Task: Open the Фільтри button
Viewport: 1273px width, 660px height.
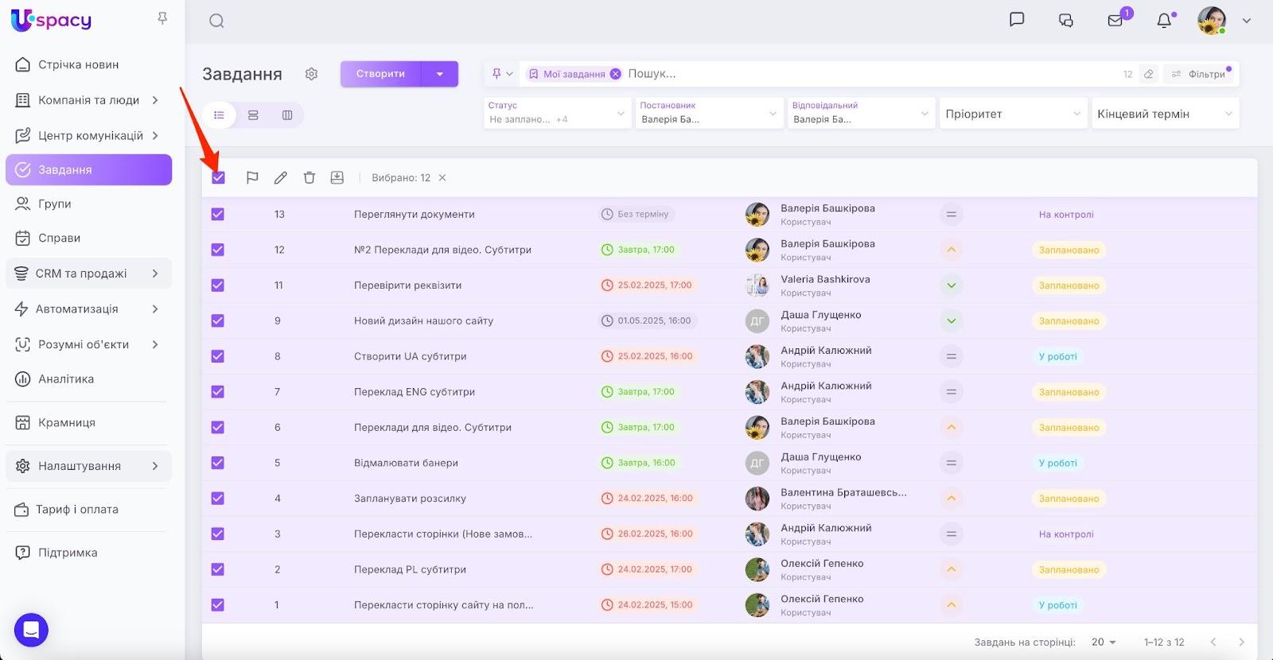Action: 1200,74
